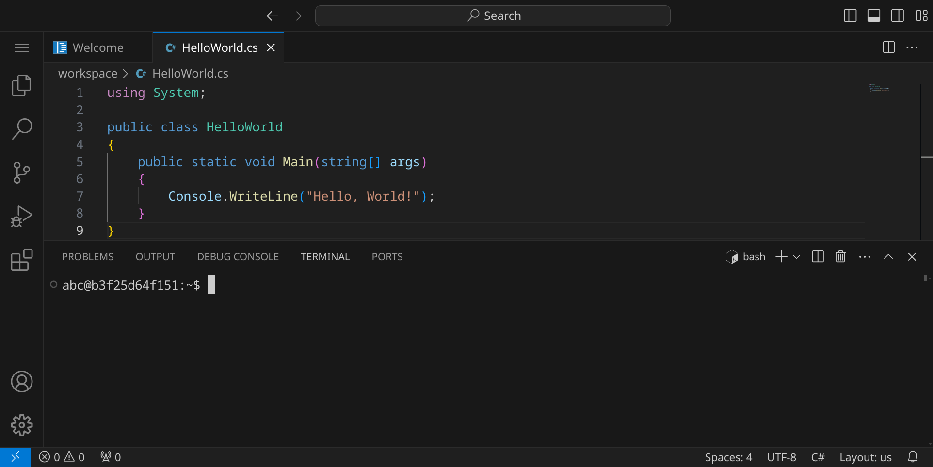Open the Source Control view

pos(21,172)
